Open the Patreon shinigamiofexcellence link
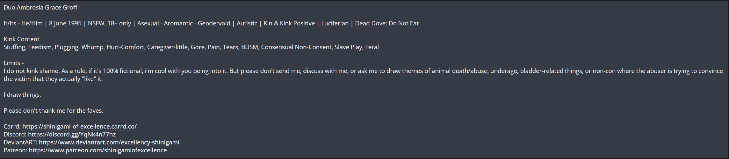This screenshot has height=159, width=729. 98,150
